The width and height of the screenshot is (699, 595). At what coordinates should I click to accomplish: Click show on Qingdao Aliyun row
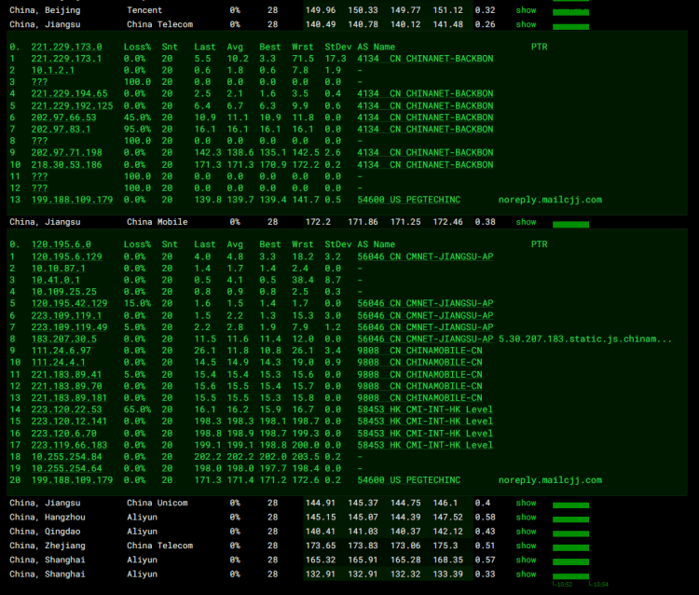[x=527, y=532]
